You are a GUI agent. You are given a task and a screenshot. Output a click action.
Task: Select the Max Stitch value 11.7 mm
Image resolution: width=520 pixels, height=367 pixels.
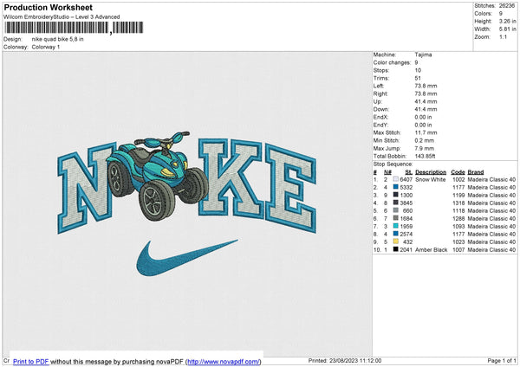point(426,132)
